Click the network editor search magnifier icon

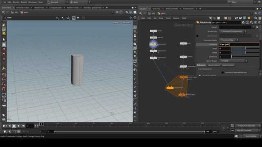point(255,18)
